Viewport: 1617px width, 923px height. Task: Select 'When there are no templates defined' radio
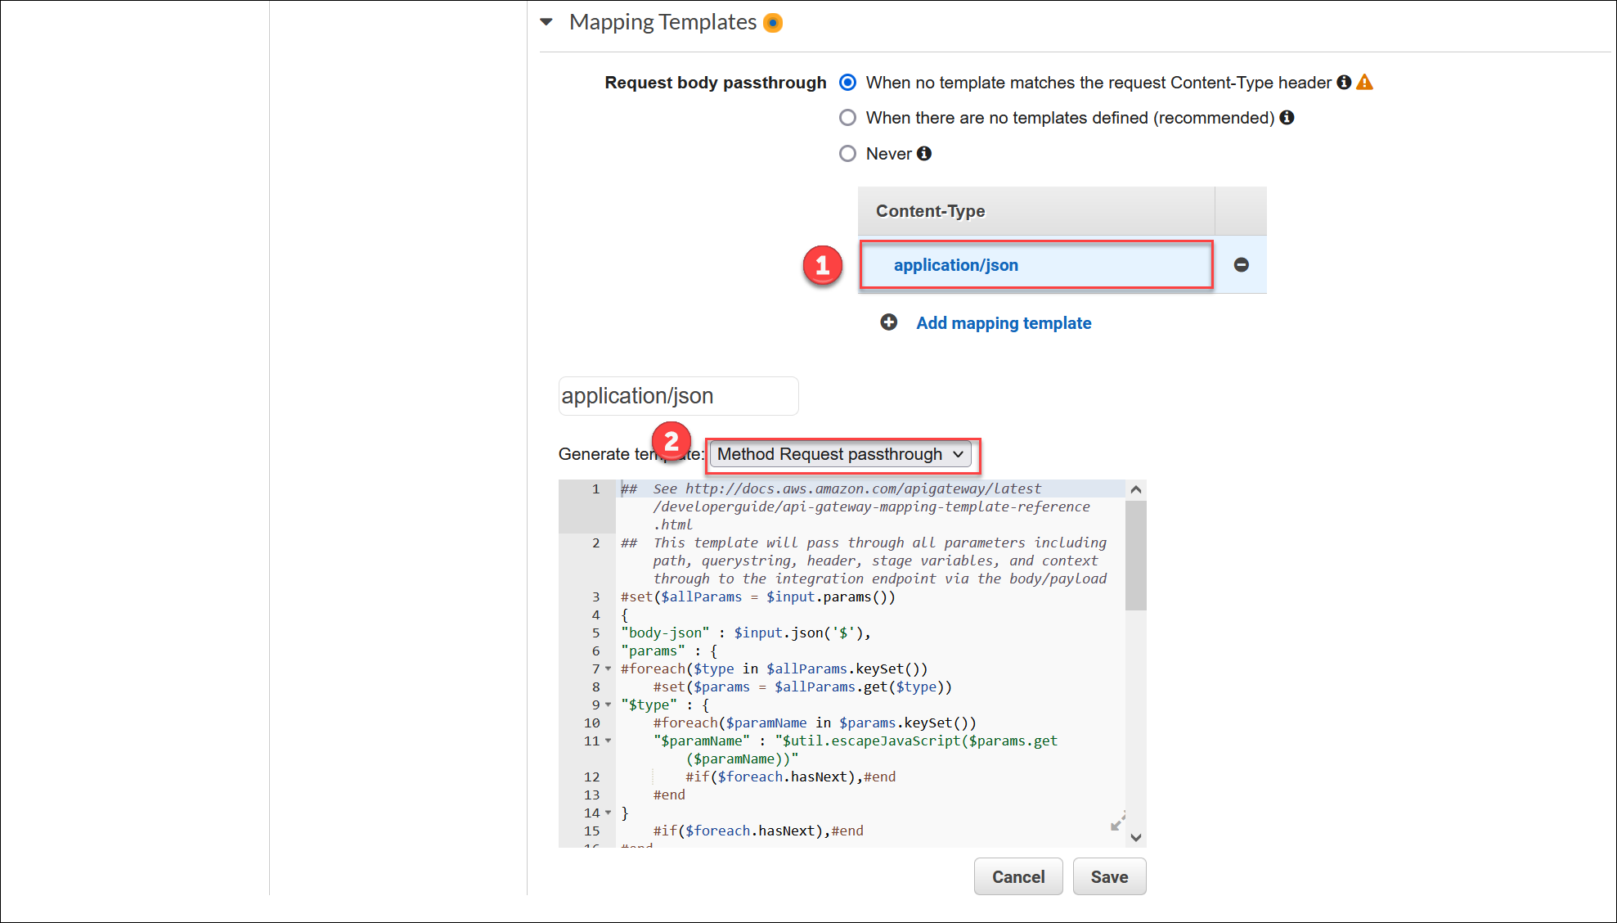pyautogui.click(x=848, y=118)
